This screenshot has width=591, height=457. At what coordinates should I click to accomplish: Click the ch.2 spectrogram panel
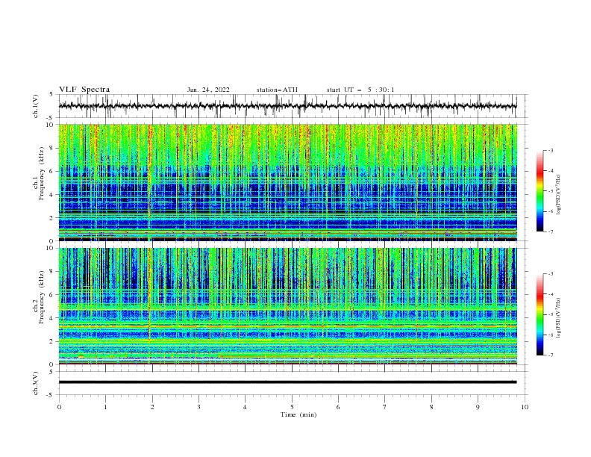(x=288, y=306)
